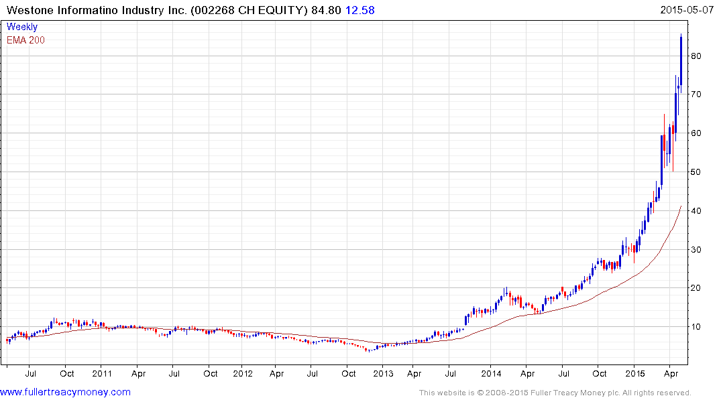Click the 70 price axis label
The height and width of the screenshot is (402, 721).
(x=696, y=94)
